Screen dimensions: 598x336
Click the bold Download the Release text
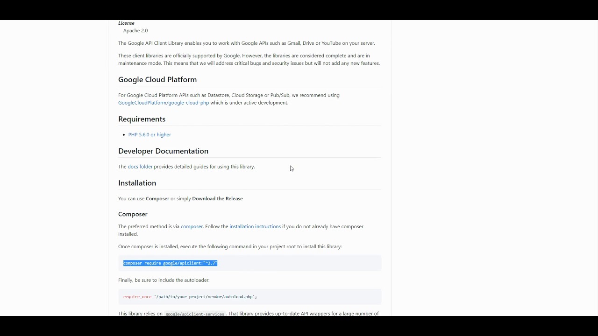217,199
